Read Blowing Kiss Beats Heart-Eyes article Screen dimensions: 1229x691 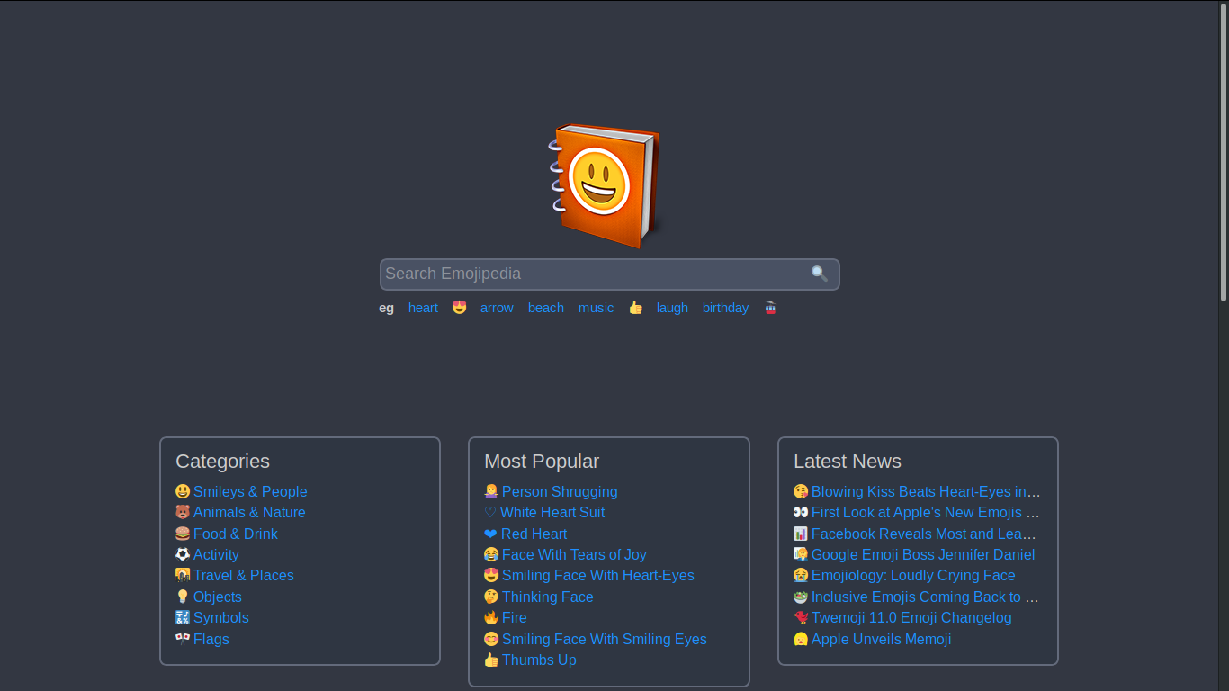click(926, 491)
